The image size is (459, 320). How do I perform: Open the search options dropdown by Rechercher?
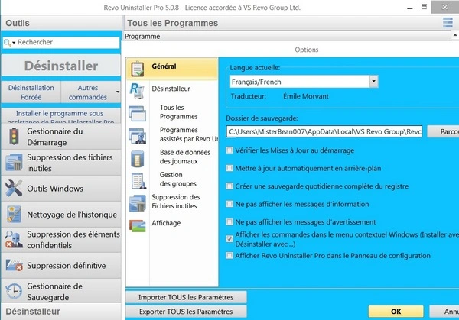click(10, 43)
